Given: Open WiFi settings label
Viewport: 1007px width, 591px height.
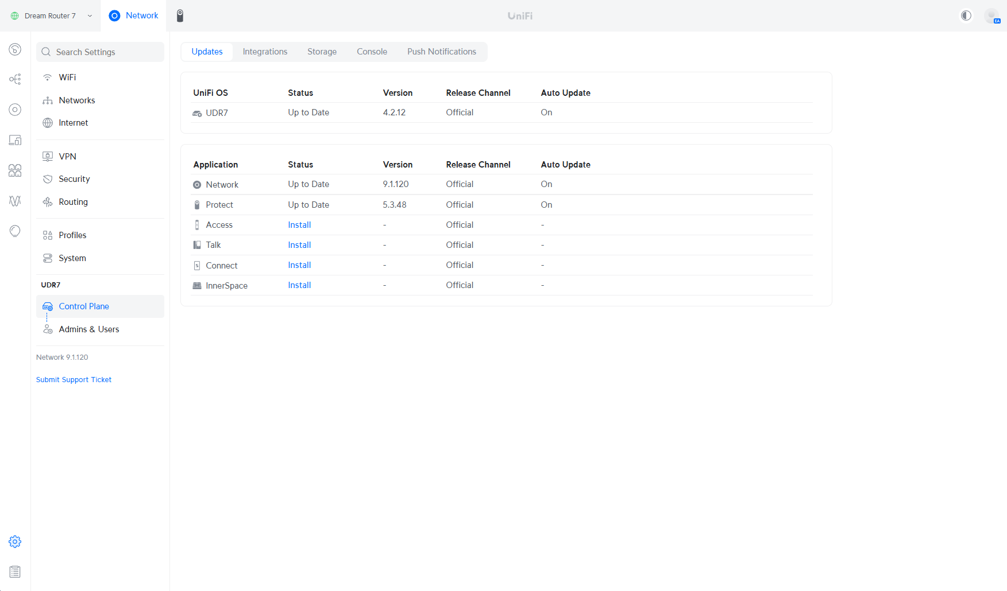Looking at the screenshot, I should click(x=67, y=77).
